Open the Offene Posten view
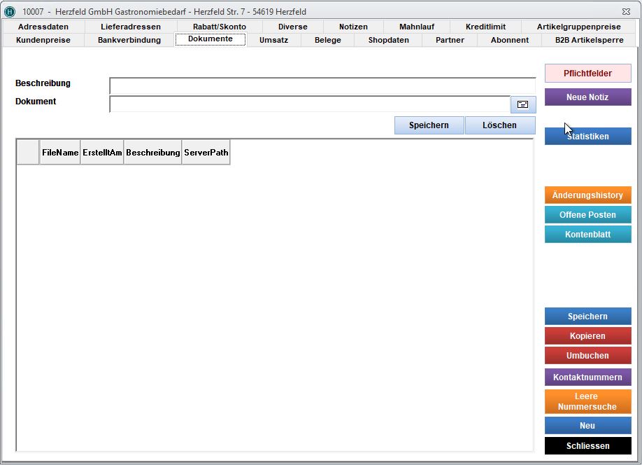This screenshot has width=642, height=465. point(587,215)
